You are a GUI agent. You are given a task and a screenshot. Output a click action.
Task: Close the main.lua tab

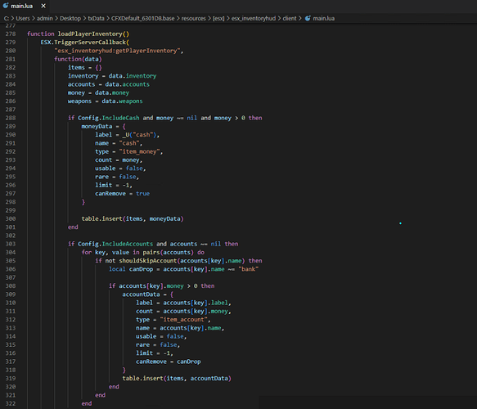pos(43,6)
